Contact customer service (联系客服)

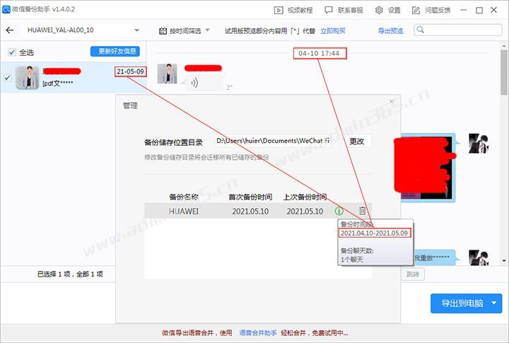pos(344,10)
